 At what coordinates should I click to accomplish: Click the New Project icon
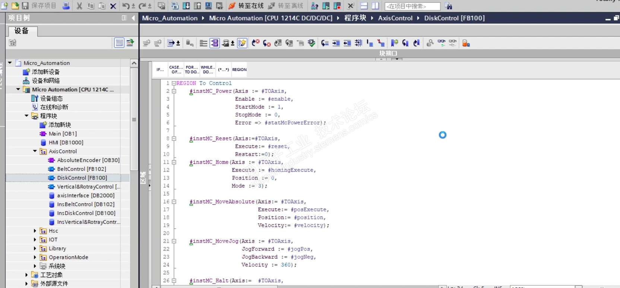point(5,6)
